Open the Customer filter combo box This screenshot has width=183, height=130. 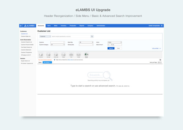[58, 42]
